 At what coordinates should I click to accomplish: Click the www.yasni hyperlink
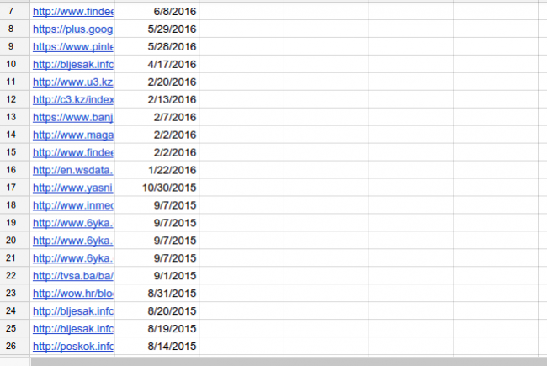coord(72,188)
